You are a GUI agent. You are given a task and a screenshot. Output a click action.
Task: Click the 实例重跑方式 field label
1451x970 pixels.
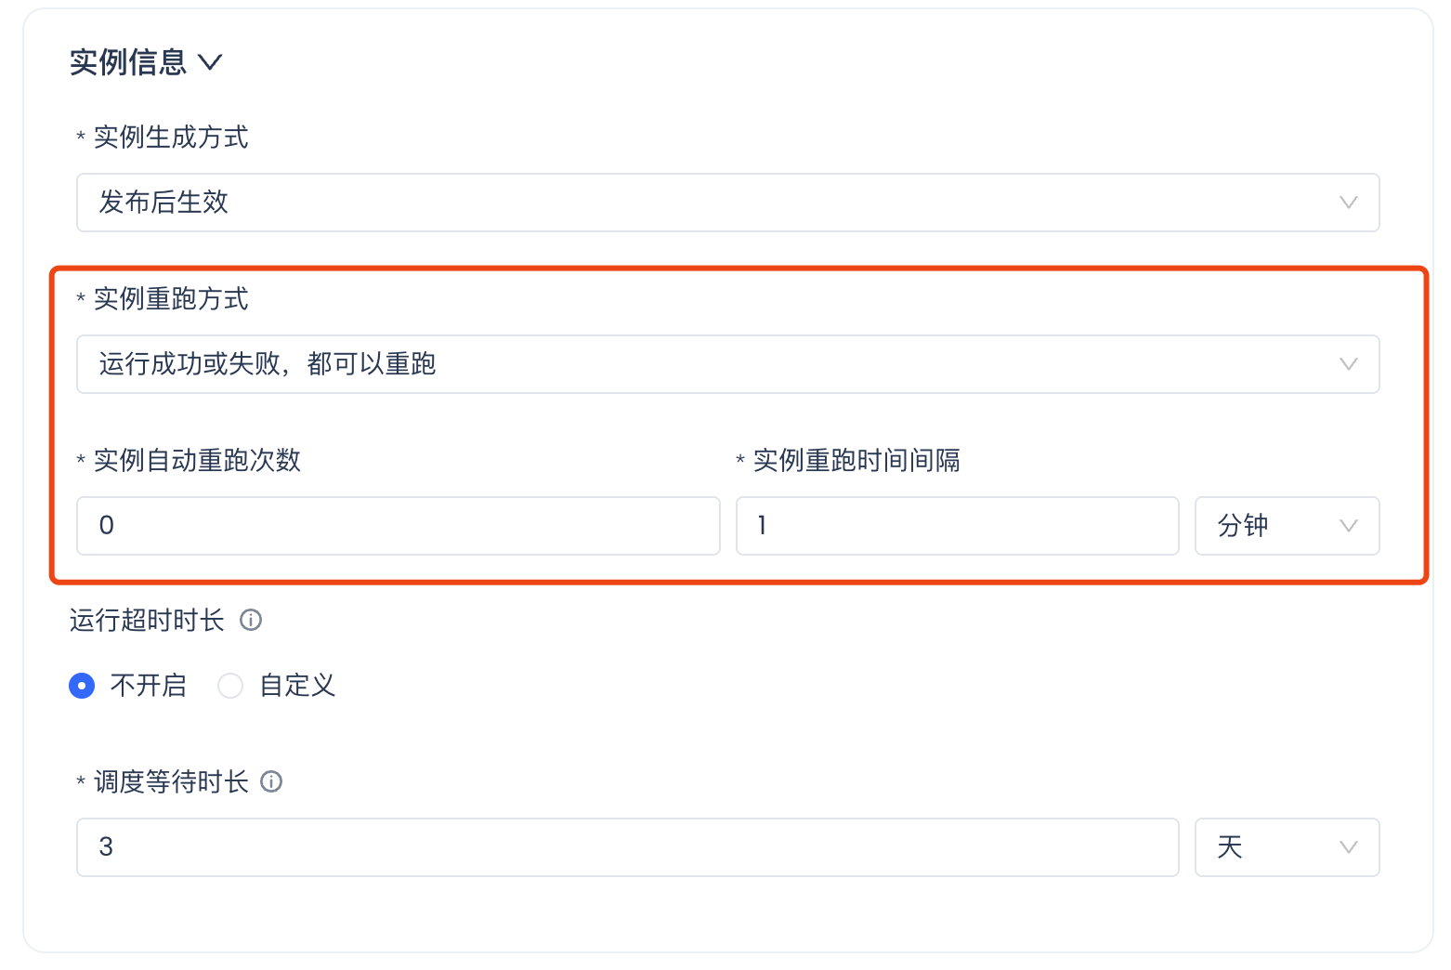click(x=171, y=299)
